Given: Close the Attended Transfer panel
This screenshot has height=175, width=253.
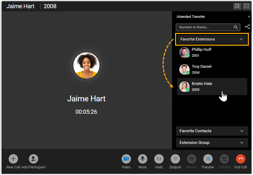Looking at the screenshot, I should pyautogui.click(x=249, y=17).
